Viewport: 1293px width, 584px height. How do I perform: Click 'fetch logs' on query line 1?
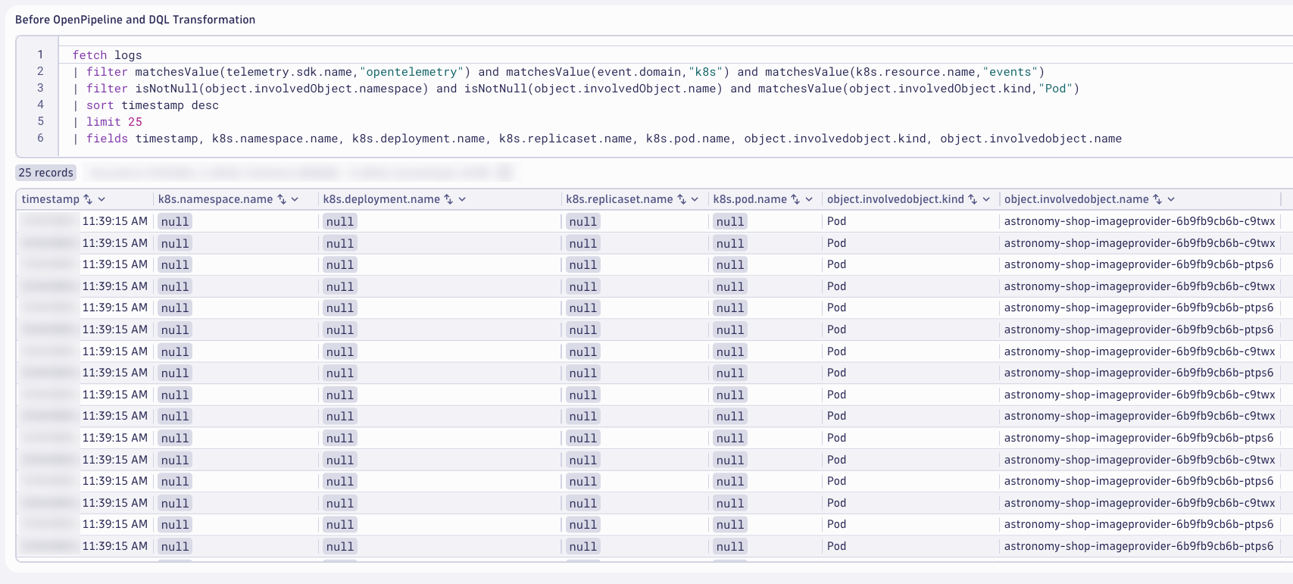(x=107, y=55)
